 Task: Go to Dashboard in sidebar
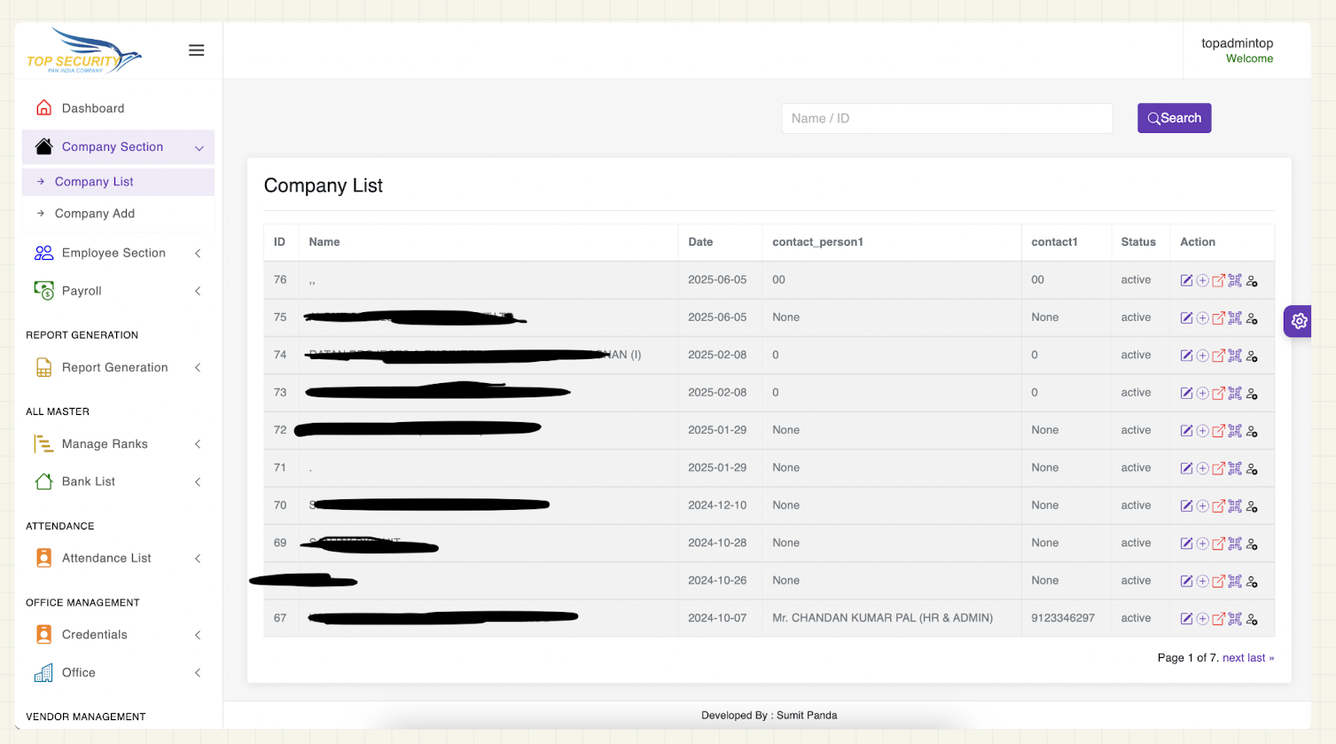tap(93, 108)
